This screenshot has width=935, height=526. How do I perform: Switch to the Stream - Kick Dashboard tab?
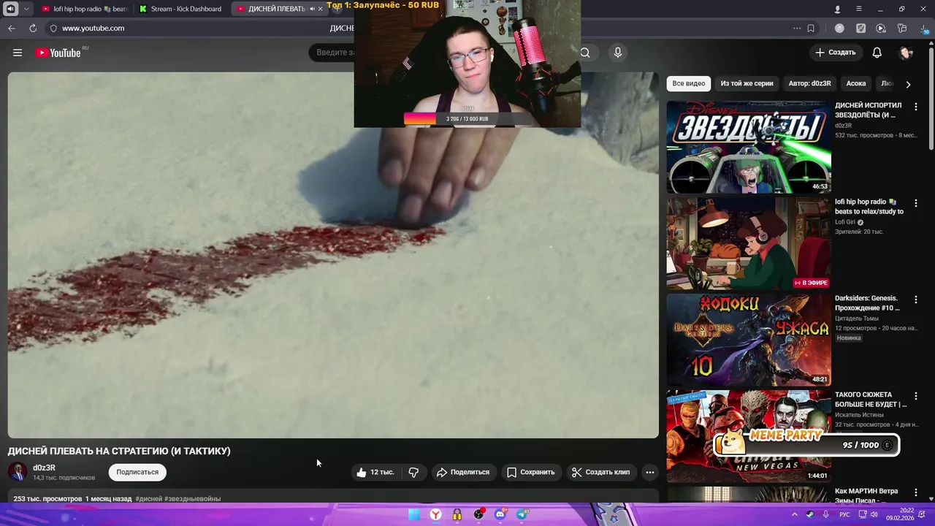pos(181,9)
